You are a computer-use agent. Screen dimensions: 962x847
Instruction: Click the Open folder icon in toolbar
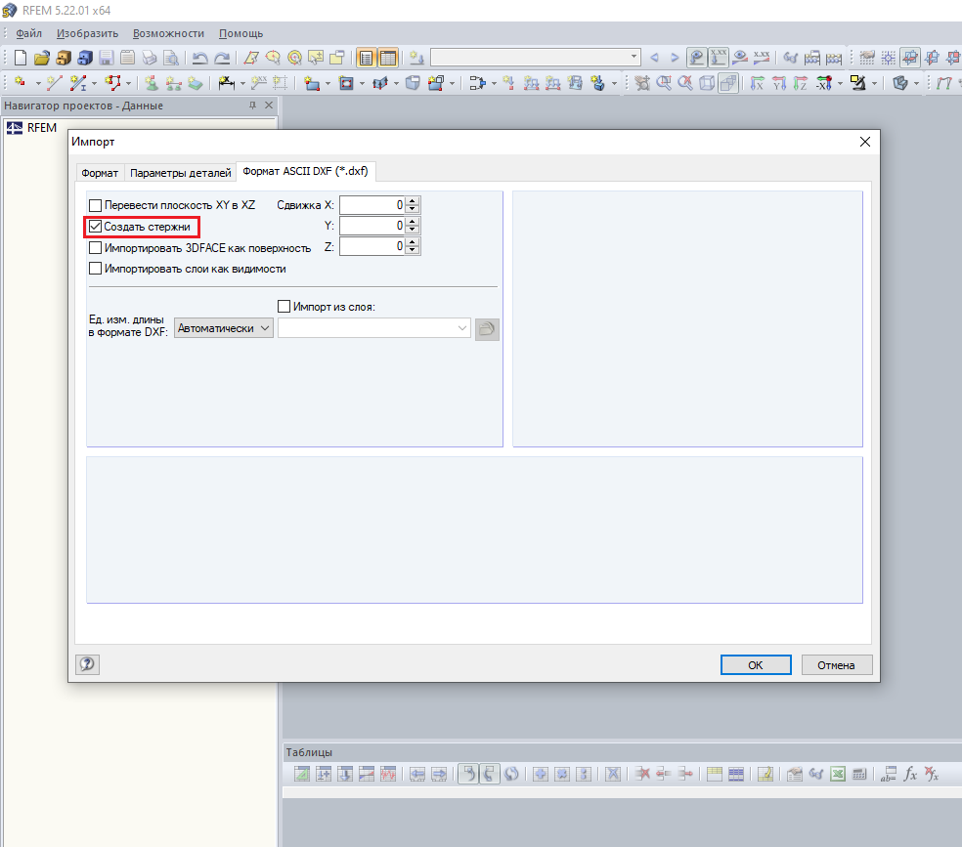[x=42, y=58]
